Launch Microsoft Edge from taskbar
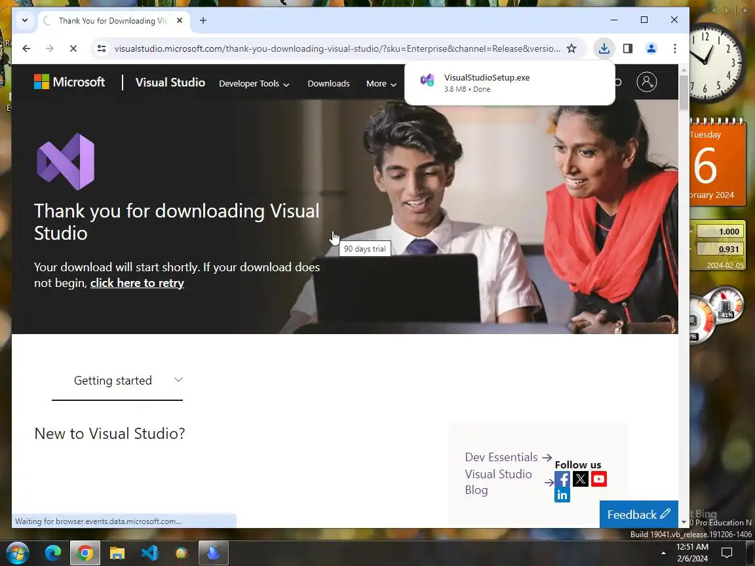Viewport: 755px width, 566px height. (x=53, y=553)
